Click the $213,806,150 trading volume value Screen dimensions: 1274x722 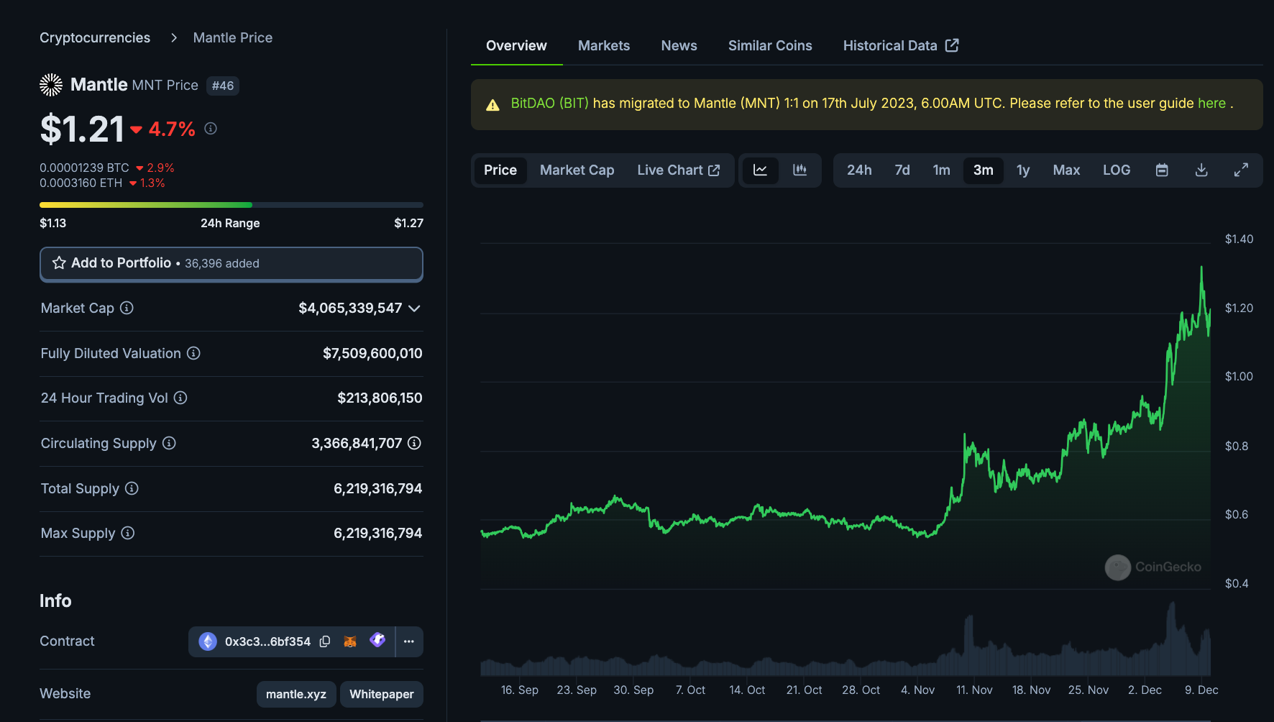[380, 398]
